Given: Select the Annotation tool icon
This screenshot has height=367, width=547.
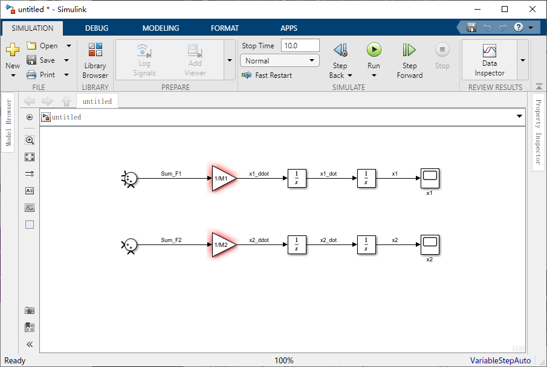Looking at the screenshot, I should pos(30,191).
